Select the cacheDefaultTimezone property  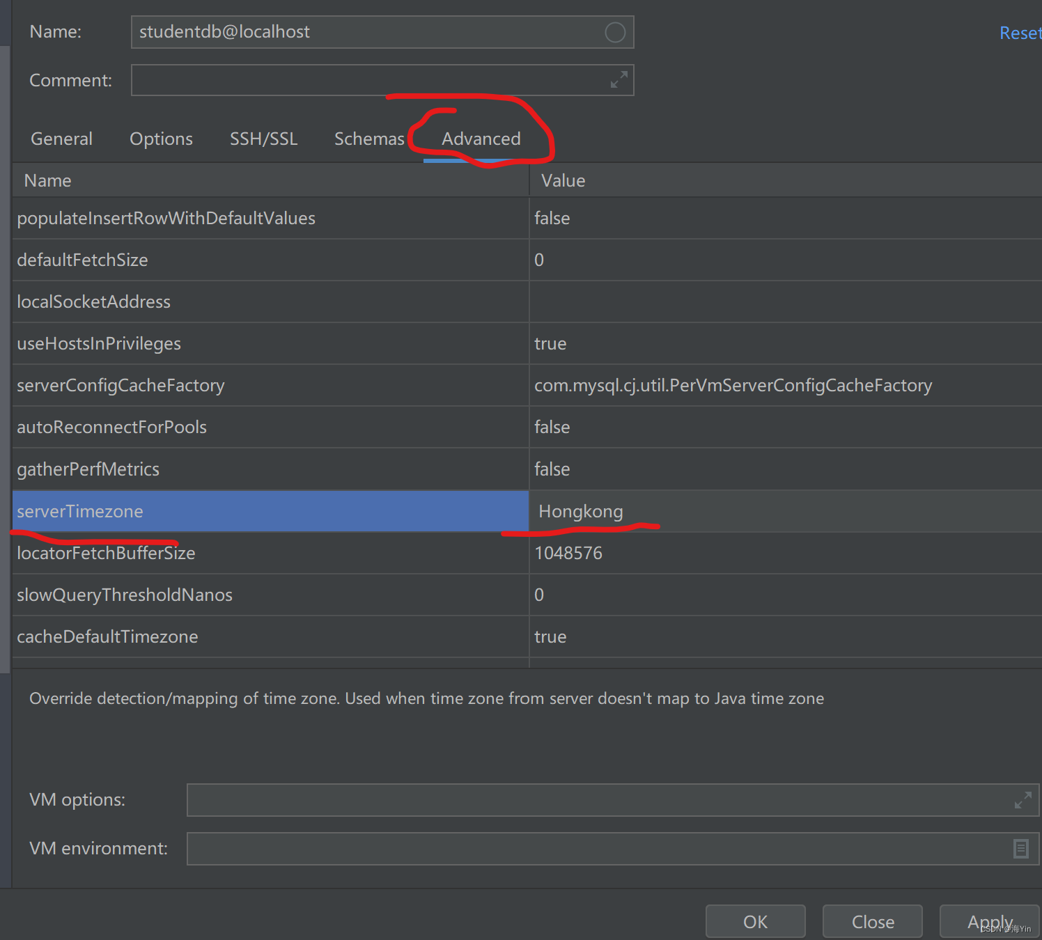coord(270,636)
